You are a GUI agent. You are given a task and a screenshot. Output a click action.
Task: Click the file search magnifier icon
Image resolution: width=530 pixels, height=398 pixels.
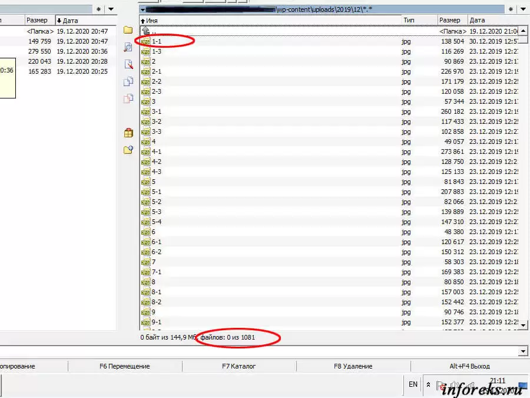tap(128, 47)
